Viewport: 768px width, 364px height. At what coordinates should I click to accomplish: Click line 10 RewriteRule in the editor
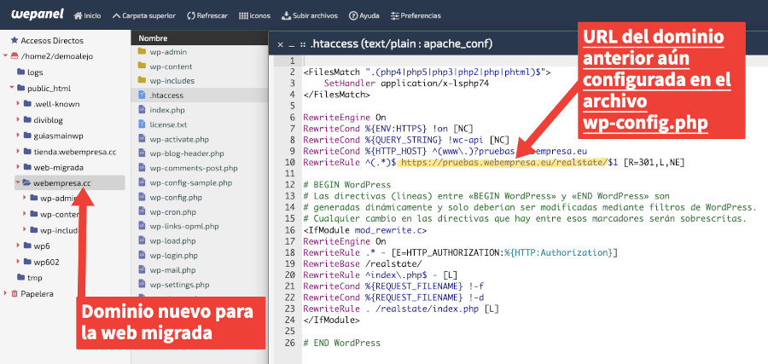coord(493,162)
